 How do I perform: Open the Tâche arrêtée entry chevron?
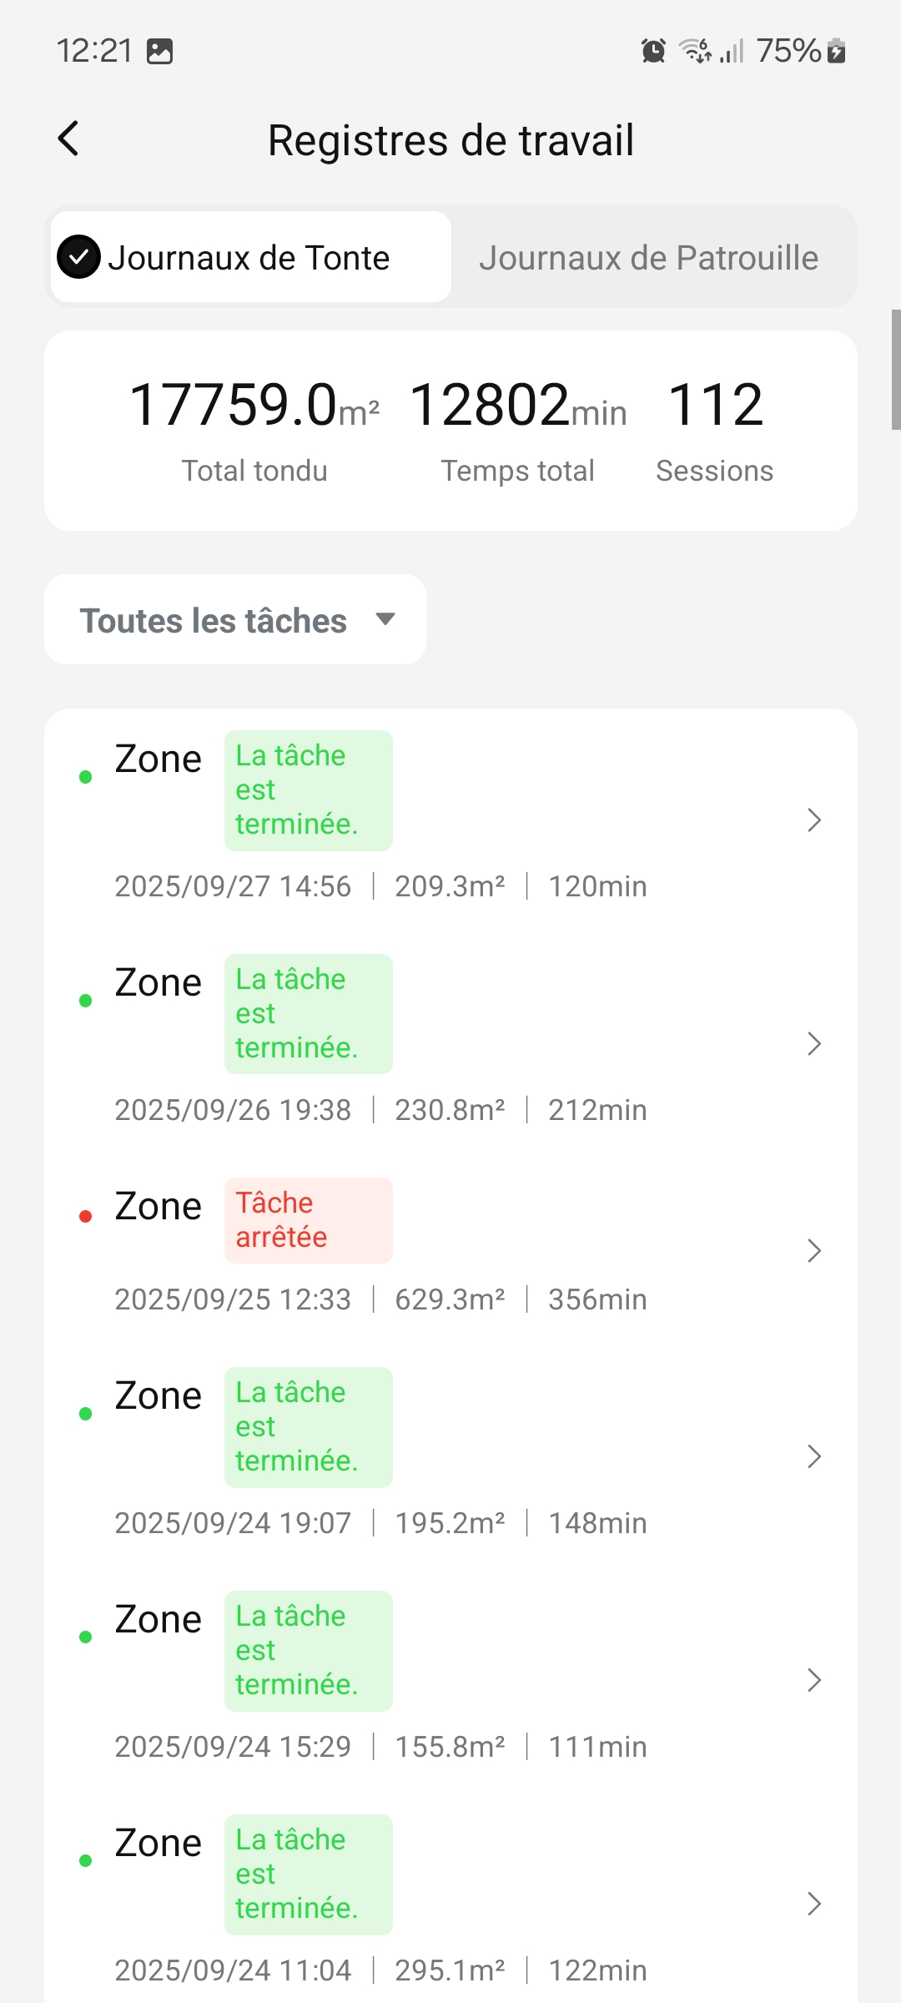pos(814,1251)
